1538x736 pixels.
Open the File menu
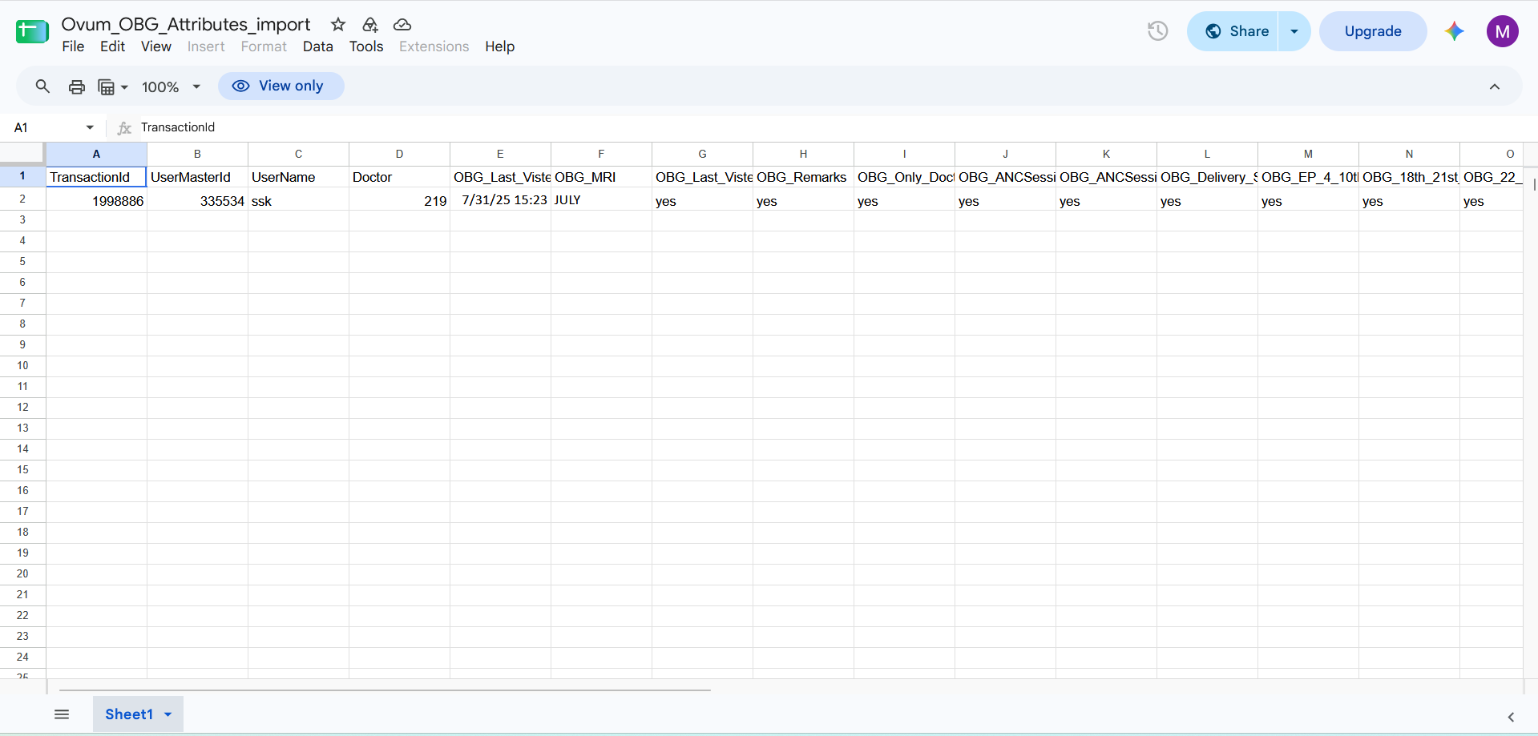coord(73,46)
